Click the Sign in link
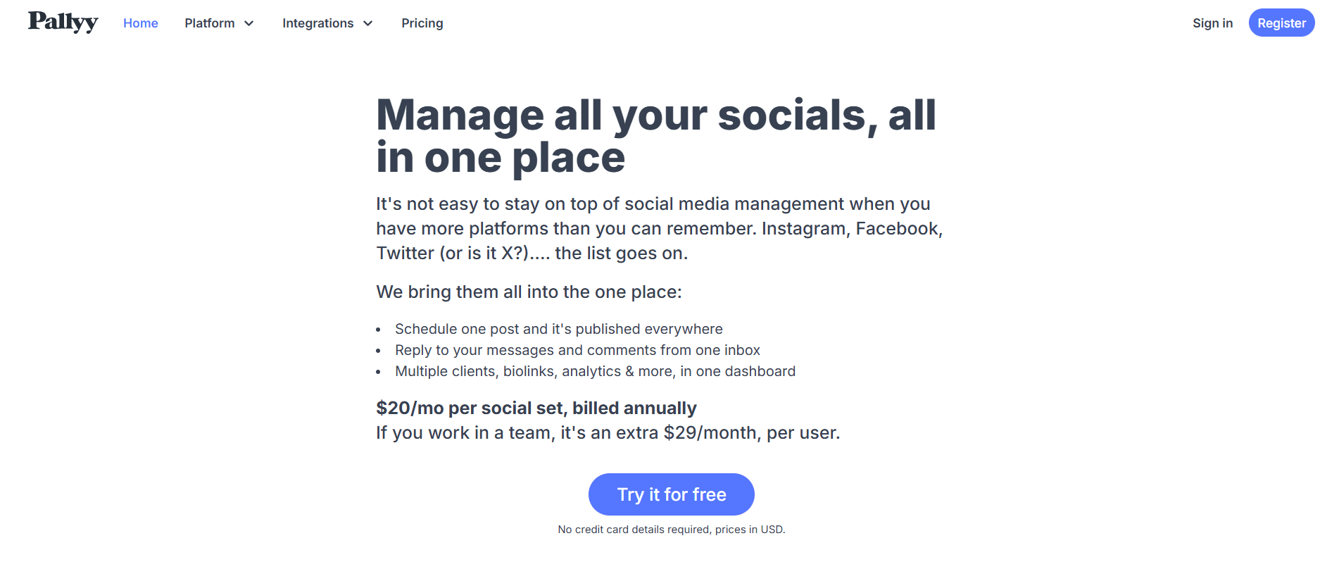 coord(1212,23)
